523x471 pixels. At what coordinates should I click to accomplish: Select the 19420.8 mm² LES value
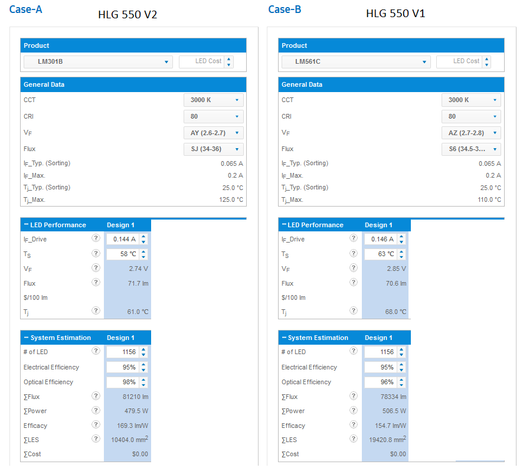pos(387,440)
